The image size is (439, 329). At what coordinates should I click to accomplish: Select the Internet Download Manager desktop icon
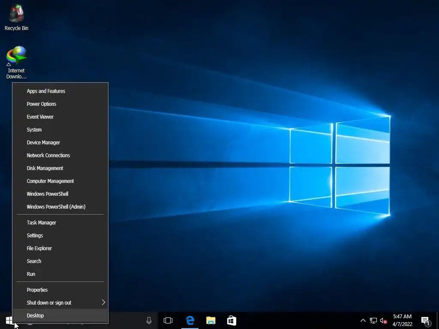[x=16, y=63]
